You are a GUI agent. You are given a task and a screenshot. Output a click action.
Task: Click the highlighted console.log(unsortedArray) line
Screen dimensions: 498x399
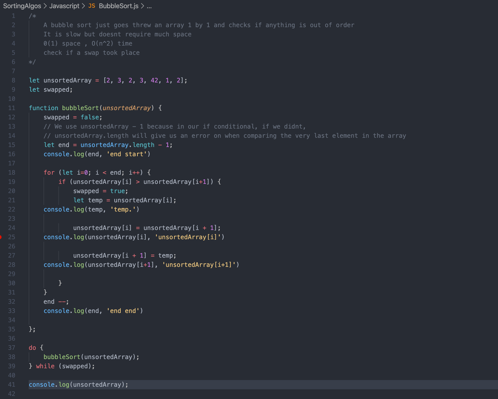78,385
